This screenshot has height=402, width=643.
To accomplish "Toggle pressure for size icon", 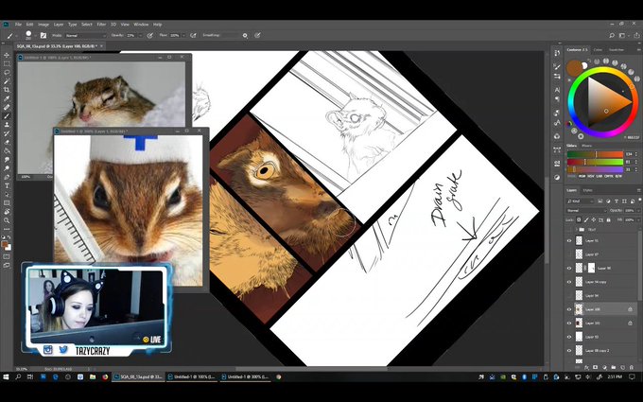I will point(257,36).
